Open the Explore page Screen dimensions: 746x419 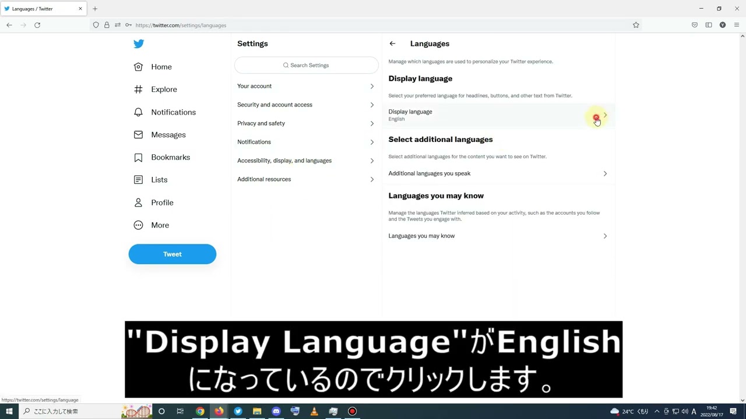click(155, 90)
